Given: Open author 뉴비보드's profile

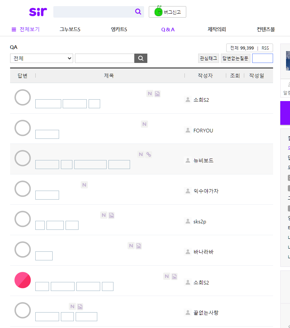Looking at the screenshot, I should [203, 160].
